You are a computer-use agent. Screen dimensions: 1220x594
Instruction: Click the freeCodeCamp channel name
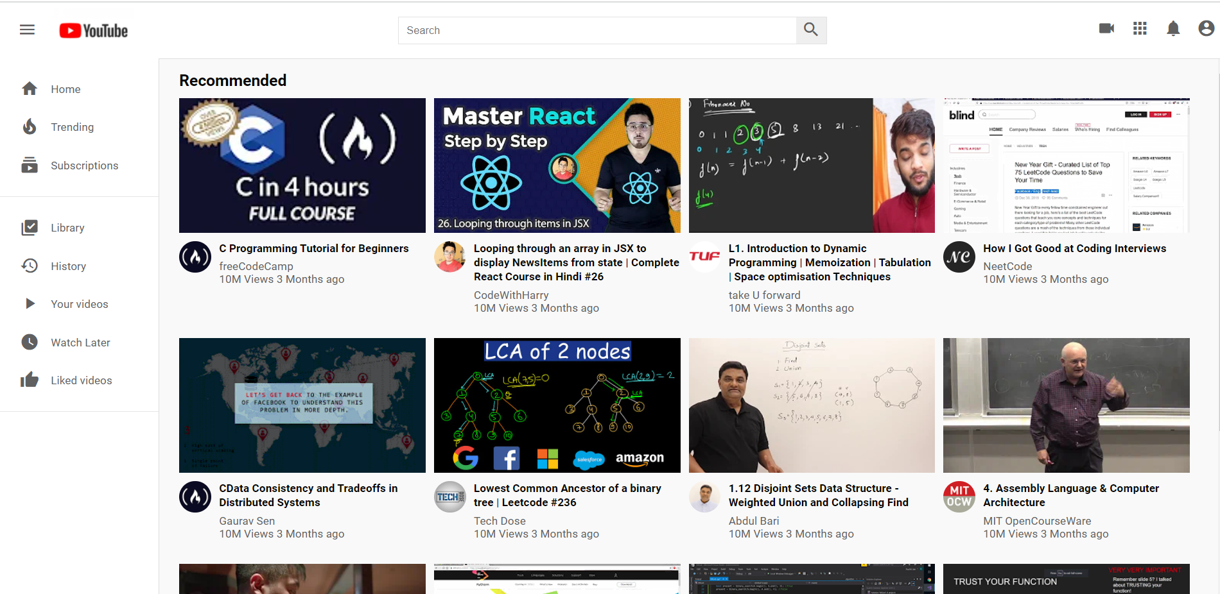pyautogui.click(x=256, y=266)
